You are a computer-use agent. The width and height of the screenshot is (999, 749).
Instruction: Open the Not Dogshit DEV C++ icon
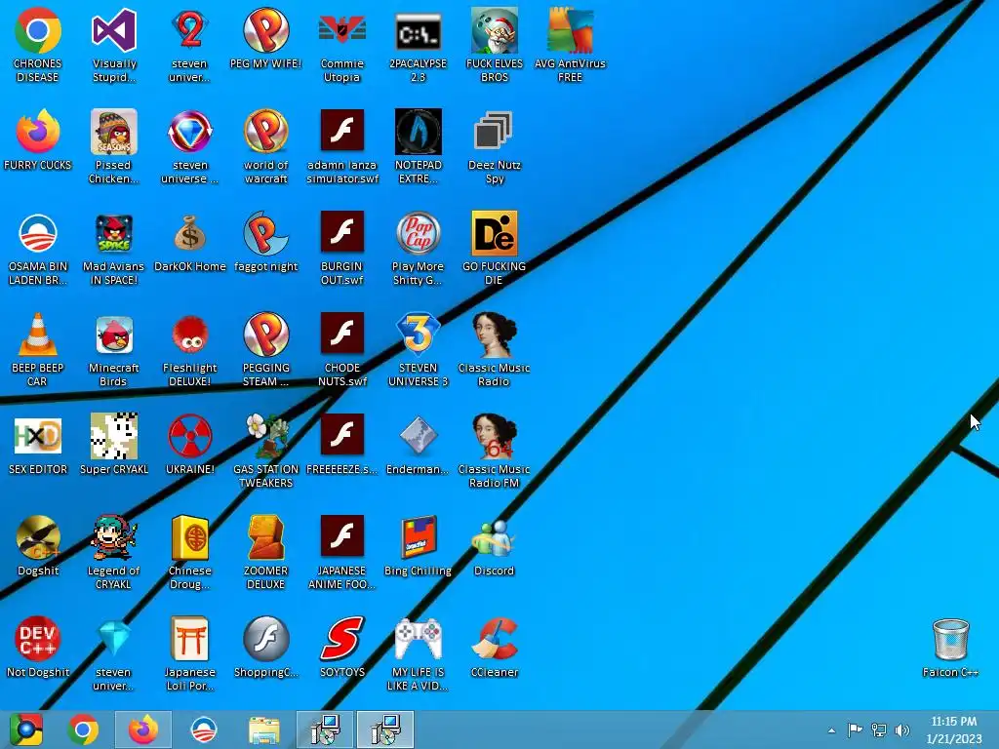tap(38, 638)
